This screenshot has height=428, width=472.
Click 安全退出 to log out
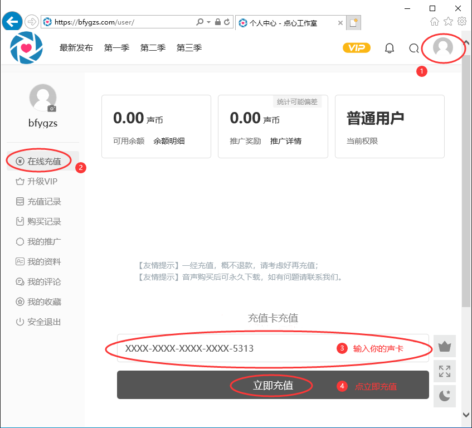pyautogui.click(x=44, y=322)
